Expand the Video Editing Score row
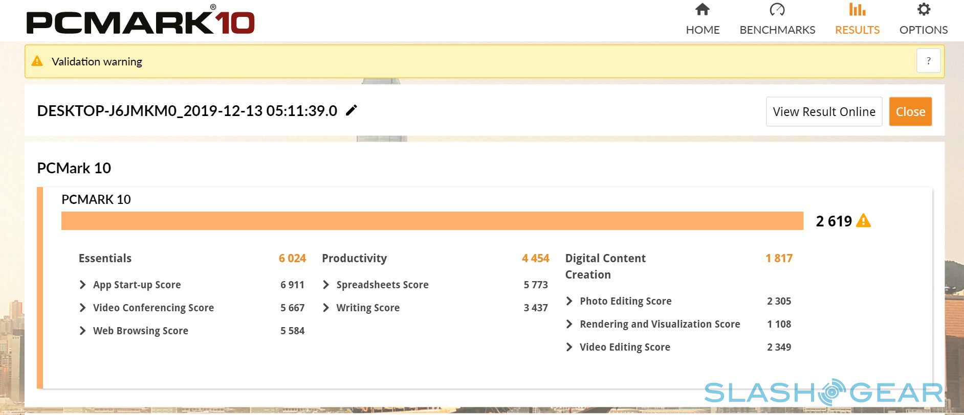Image resolution: width=964 pixels, height=415 pixels. (569, 347)
